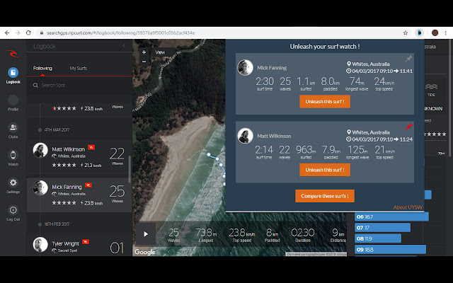Click the 23.8 km/h Top speed stat

tap(242, 235)
